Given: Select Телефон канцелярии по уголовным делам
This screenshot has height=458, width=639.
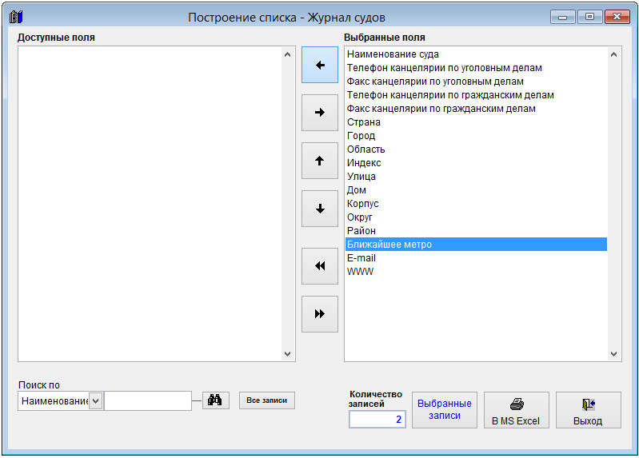Looking at the screenshot, I should click(476, 68).
